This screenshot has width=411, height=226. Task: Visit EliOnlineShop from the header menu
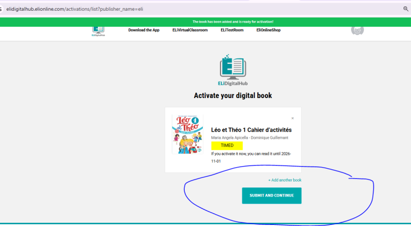268,30
